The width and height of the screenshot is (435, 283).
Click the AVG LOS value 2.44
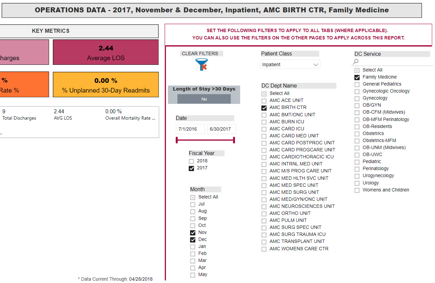coord(59,112)
